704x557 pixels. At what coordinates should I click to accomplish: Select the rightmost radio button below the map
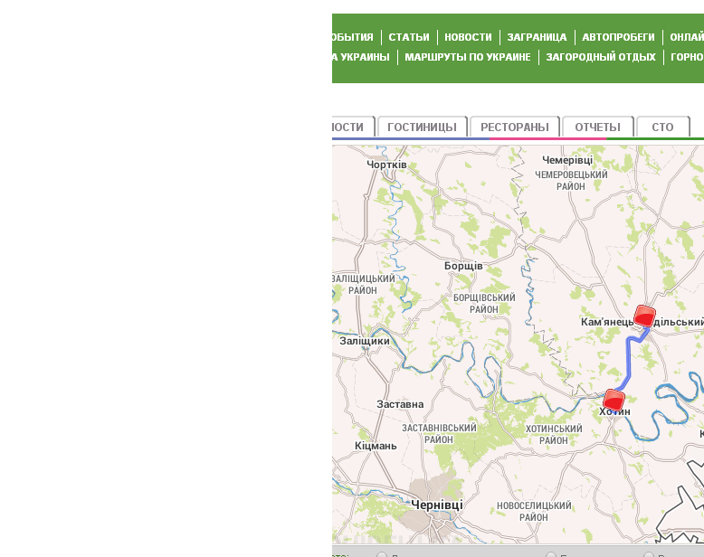coord(649,554)
